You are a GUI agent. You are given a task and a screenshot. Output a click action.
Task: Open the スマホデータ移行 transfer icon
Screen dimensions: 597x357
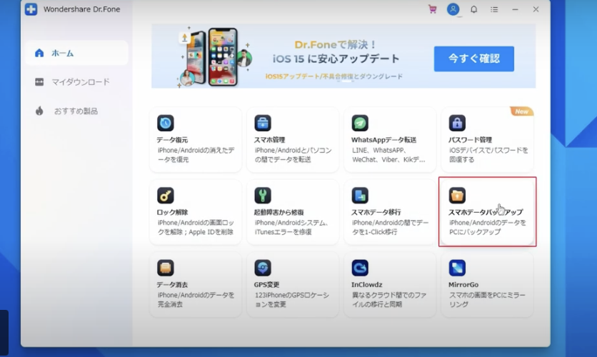click(x=360, y=195)
